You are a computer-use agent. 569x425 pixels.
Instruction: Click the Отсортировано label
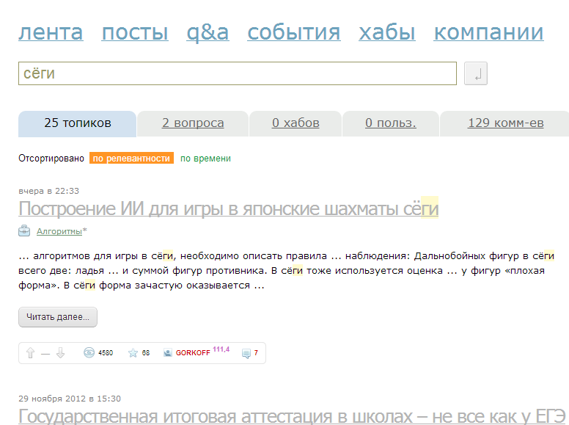tap(51, 159)
